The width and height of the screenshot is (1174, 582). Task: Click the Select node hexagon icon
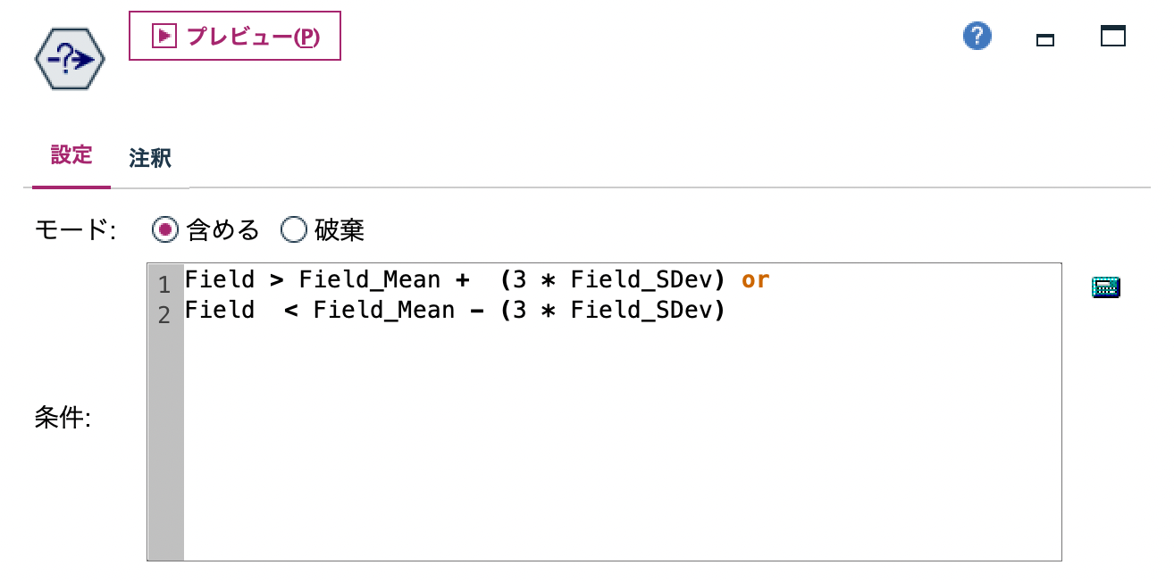[x=70, y=60]
